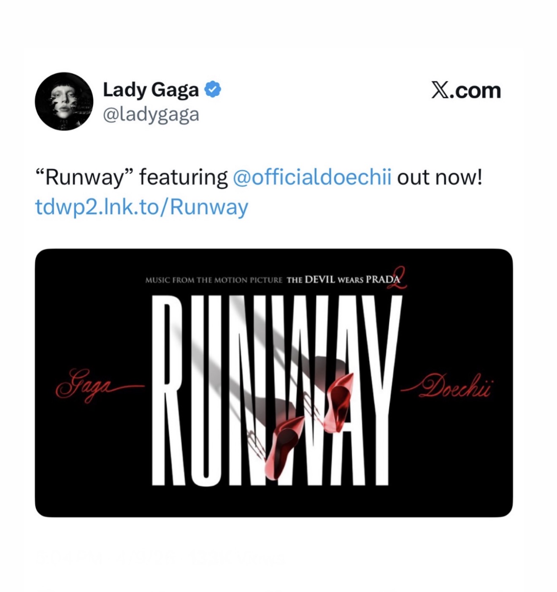This screenshot has height=592, width=557.
Task: Click the red Doechii signature on cover
Action: 446,386
